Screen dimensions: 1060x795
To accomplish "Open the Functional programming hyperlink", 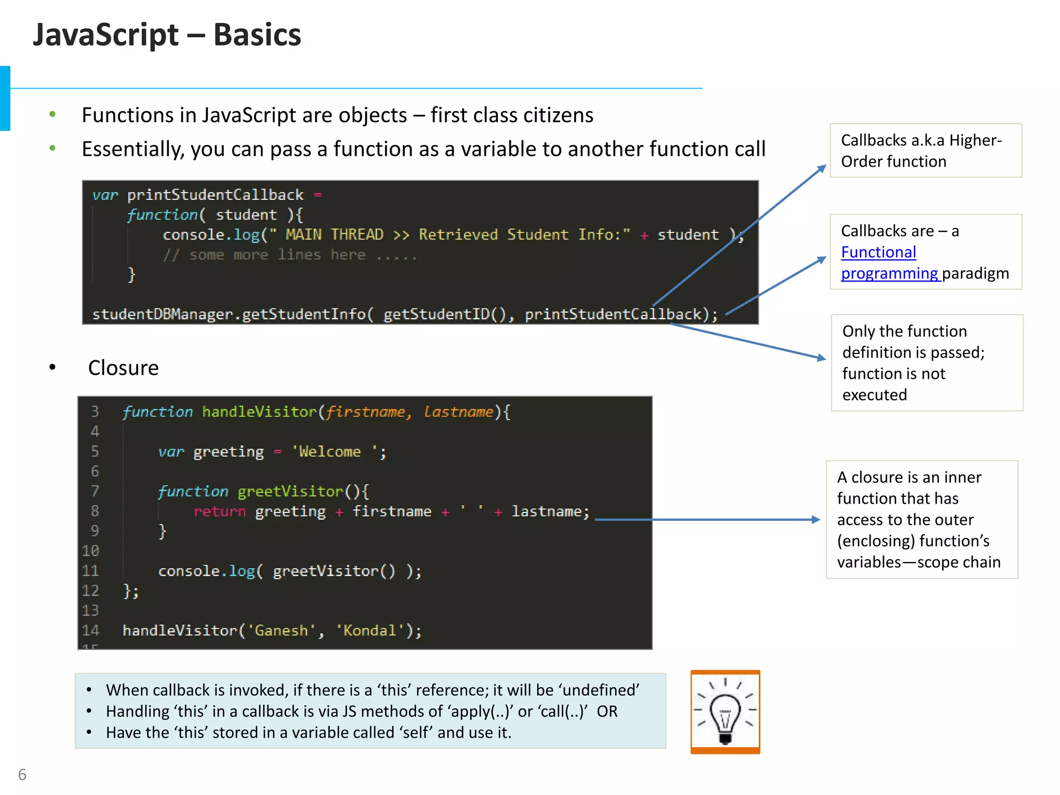I will point(878,252).
